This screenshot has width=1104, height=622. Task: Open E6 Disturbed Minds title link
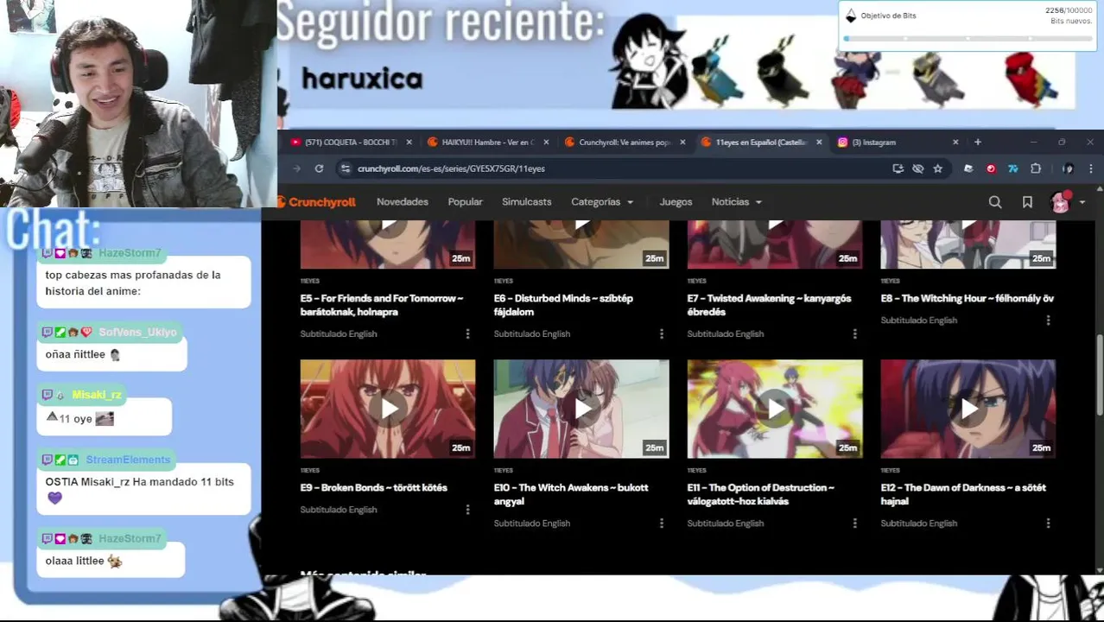click(x=563, y=305)
